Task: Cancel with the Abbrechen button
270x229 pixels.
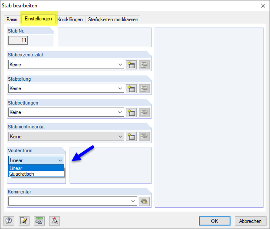Action: pos(250,221)
